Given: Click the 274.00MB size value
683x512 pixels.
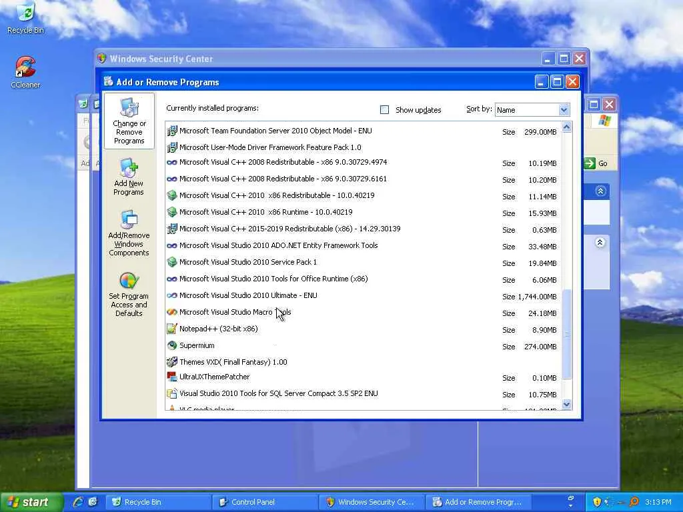Looking at the screenshot, I should click(x=540, y=347).
